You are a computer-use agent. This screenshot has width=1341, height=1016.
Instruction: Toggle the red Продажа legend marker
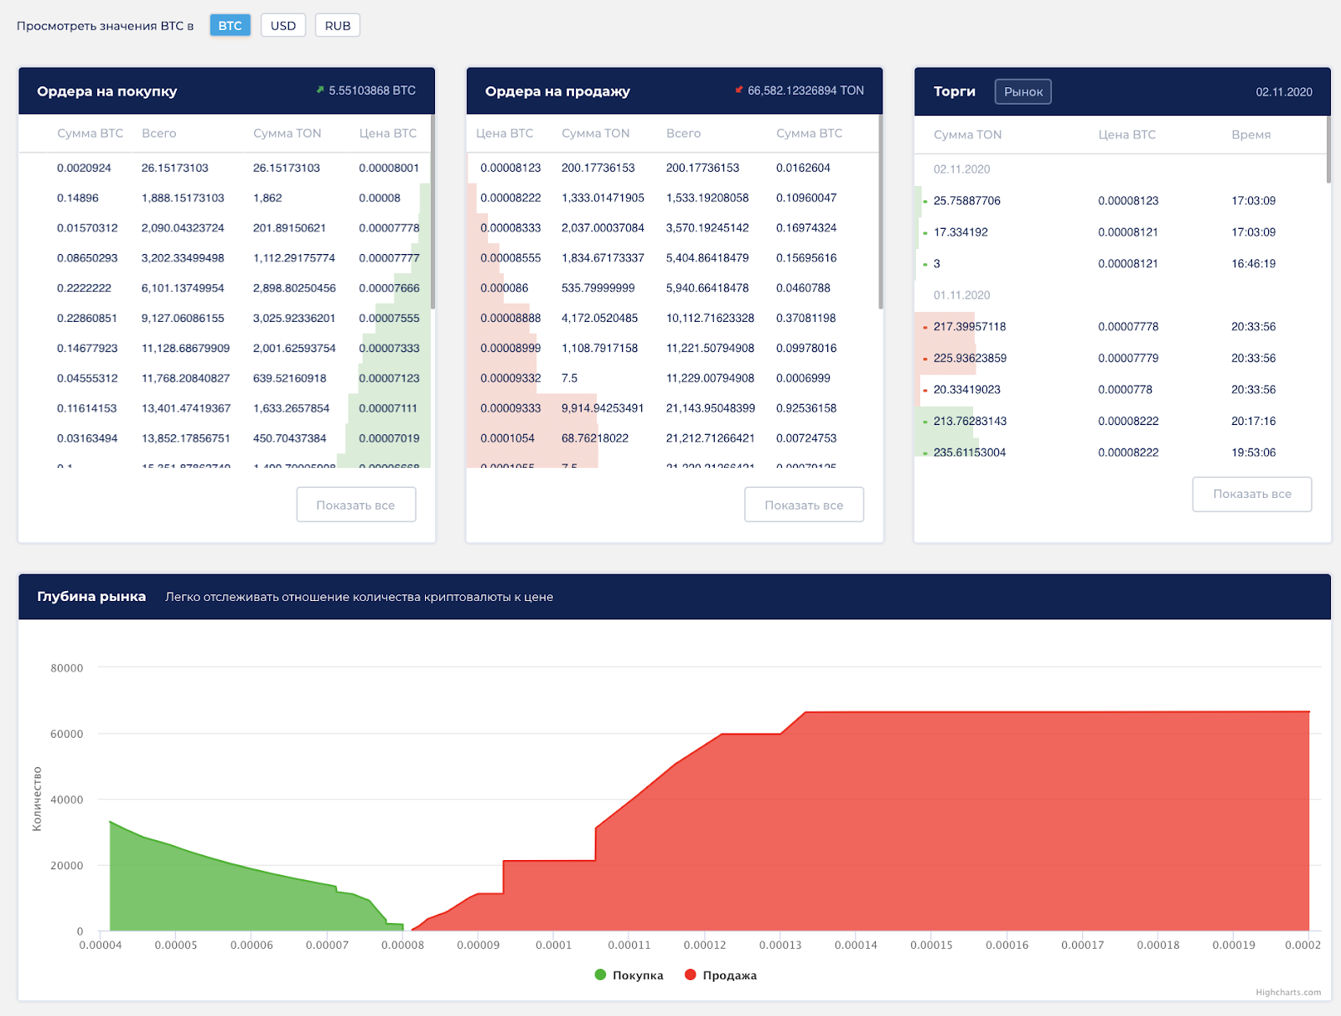[x=691, y=975]
